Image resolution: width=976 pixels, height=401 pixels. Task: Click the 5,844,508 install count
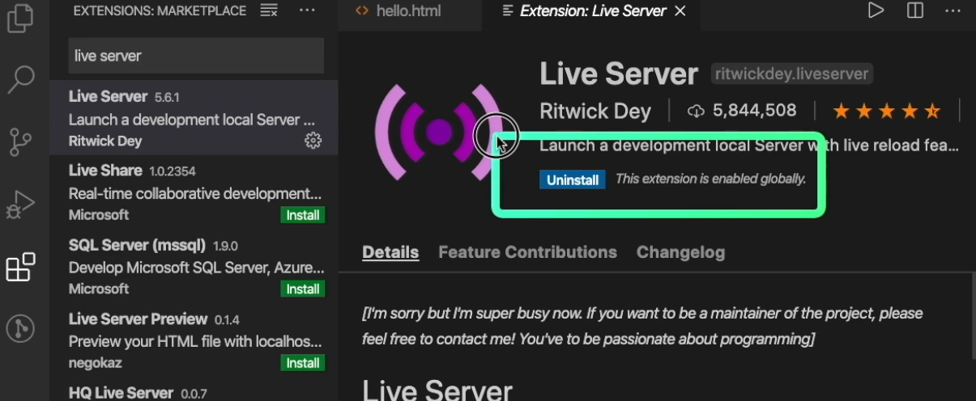click(755, 112)
